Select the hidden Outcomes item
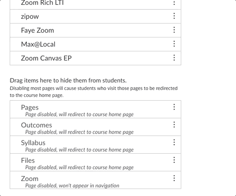 [95, 127]
